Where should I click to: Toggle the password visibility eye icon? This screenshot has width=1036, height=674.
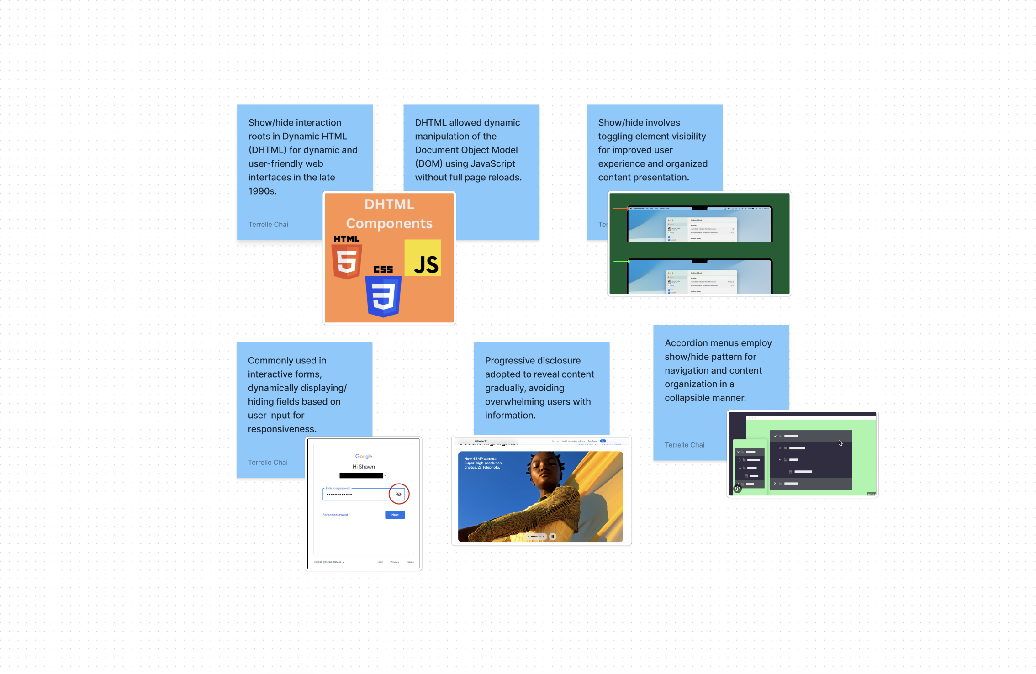point(398,495)
